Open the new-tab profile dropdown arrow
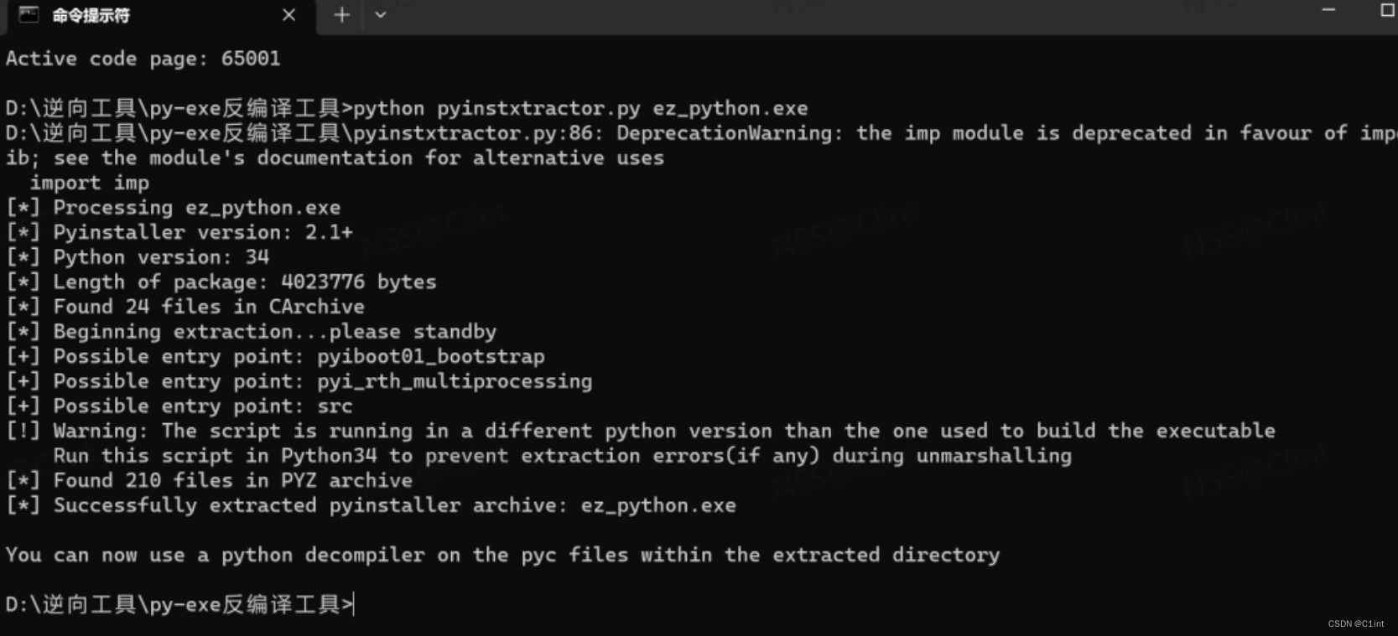 pos(380,15)
